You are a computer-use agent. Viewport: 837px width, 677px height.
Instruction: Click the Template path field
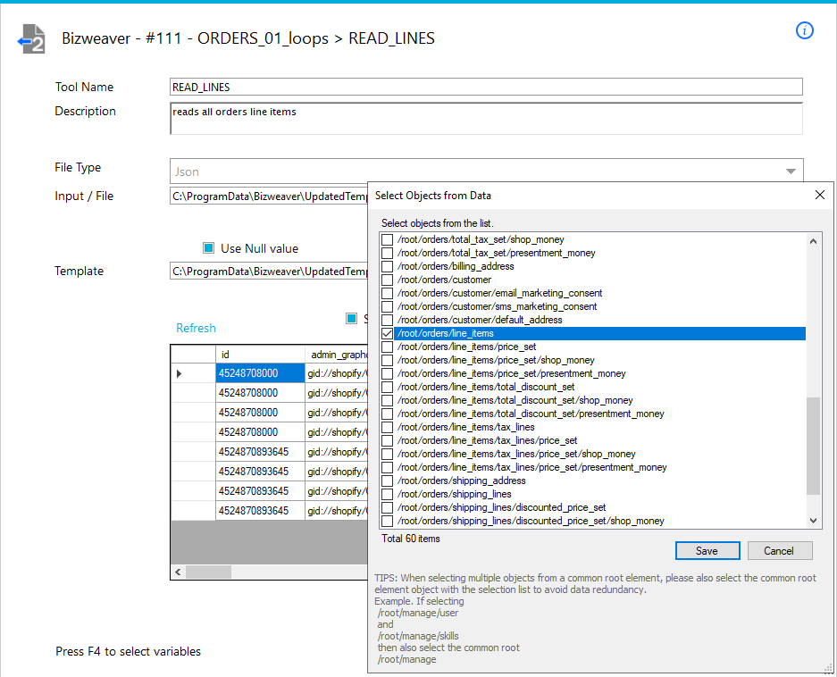pyautogui.click(x=269, y=271)
